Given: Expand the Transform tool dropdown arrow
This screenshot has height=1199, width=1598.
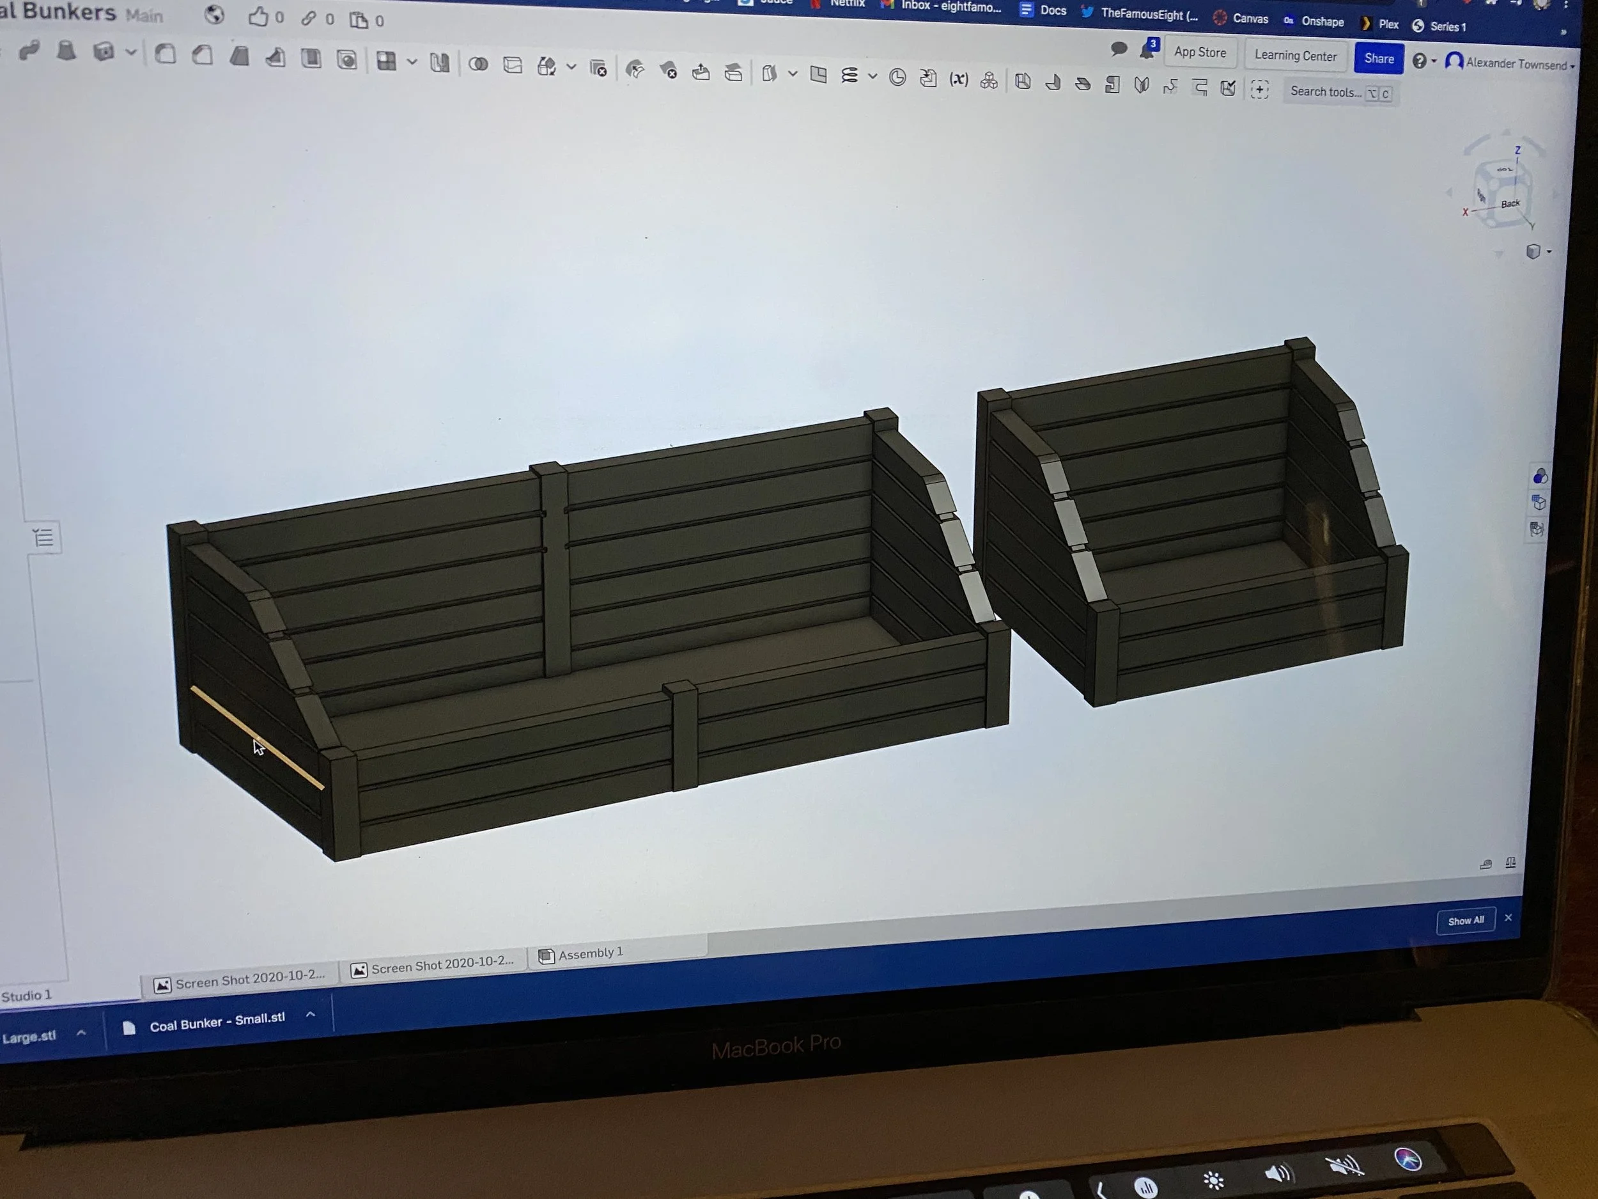Looking at the screenshot, I should [571, 67].
